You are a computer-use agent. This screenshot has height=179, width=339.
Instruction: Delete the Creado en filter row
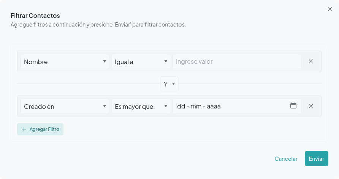(x=310, y=106)
